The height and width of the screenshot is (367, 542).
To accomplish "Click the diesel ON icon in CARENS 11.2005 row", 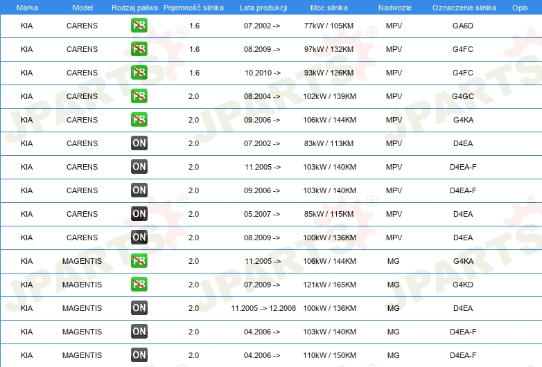I will [139, 167].
